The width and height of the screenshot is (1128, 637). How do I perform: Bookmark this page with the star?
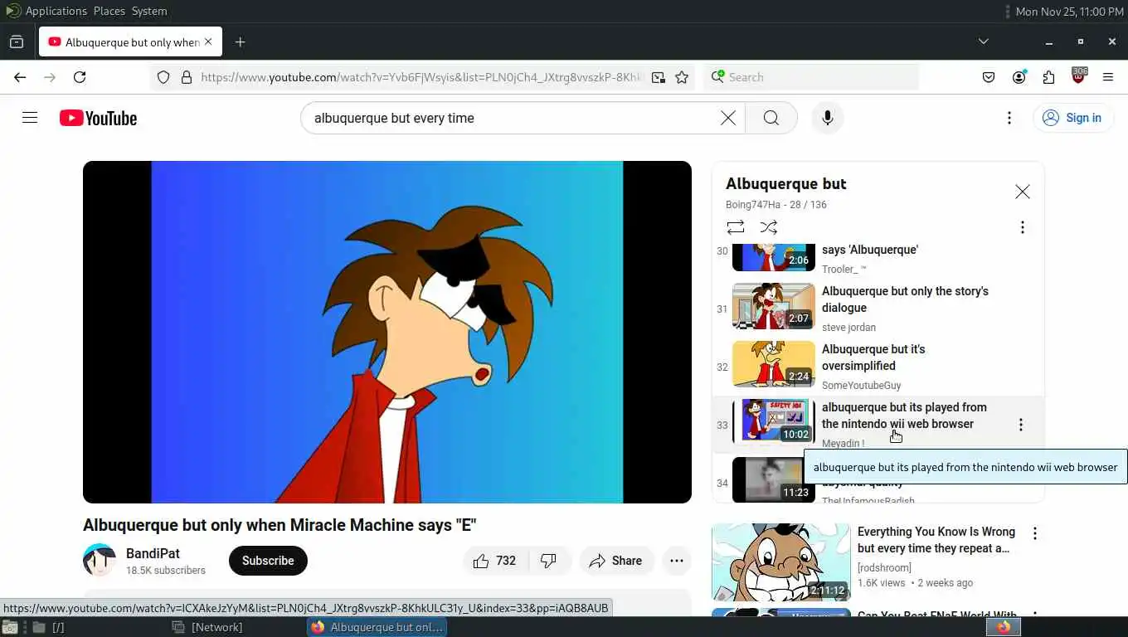pyautogui.click(x=682, y=77)
